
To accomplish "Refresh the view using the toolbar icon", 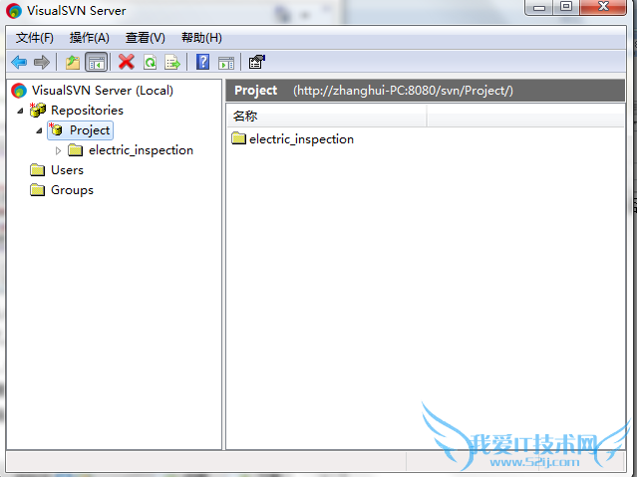I will tap(150, 62).
